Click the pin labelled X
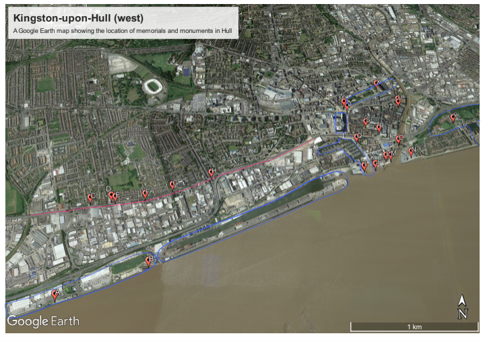Viewport: 485px width, 342px height. [376, 83]
